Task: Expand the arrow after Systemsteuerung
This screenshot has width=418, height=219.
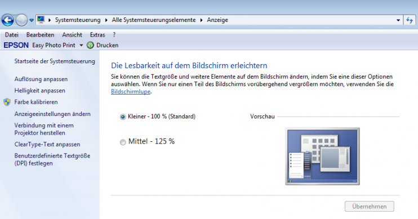Action: click(106, 20)
